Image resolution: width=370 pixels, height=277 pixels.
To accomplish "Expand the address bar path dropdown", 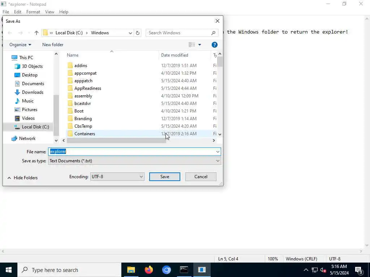I will pos(130,33).
